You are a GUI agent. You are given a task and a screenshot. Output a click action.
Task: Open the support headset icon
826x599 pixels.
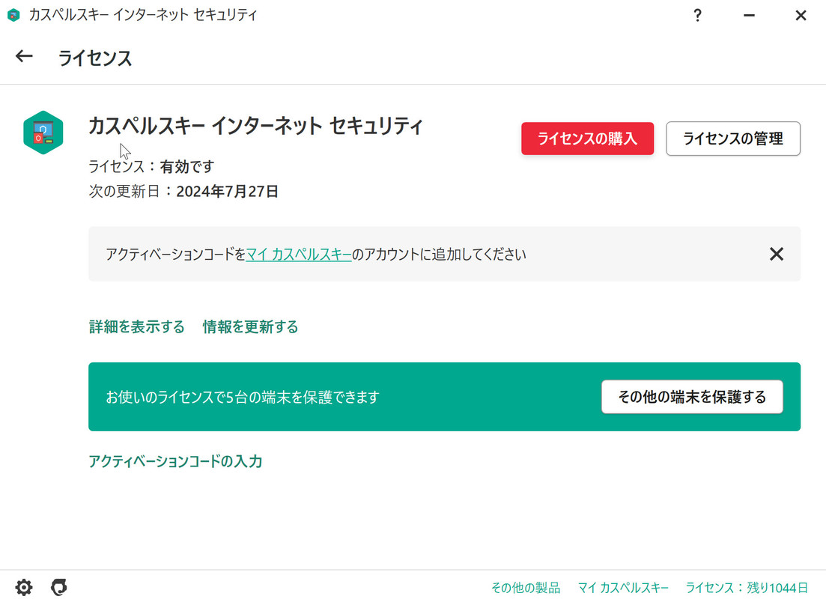click(59, 587)
